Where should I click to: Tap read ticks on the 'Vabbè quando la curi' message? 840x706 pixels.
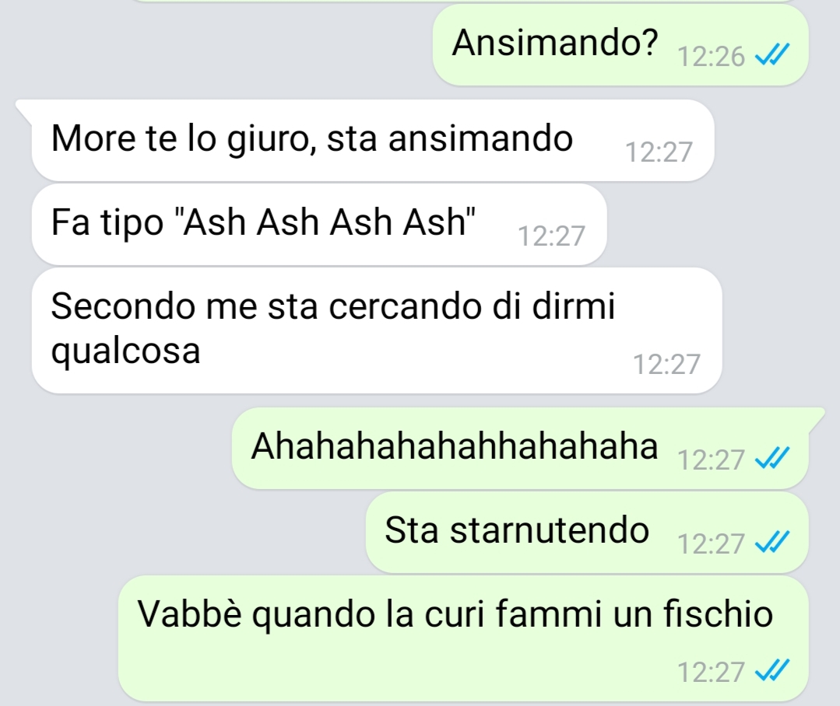(x=772, y=670)
